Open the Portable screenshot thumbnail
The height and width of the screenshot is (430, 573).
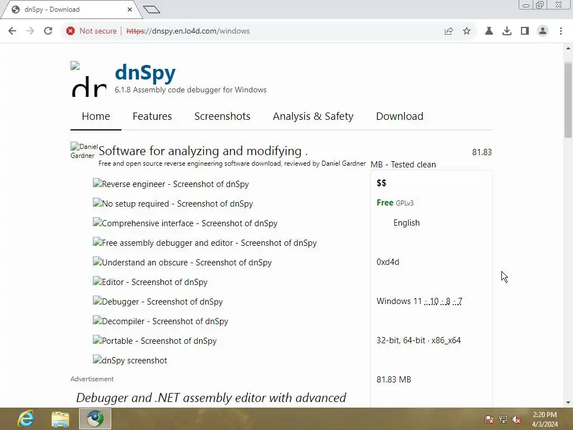[x=154, y=341]
